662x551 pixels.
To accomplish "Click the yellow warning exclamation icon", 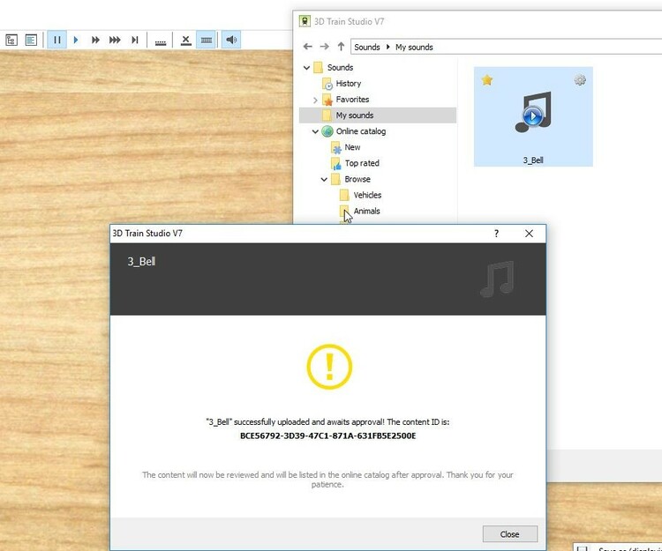I will [x=329, y=367].
